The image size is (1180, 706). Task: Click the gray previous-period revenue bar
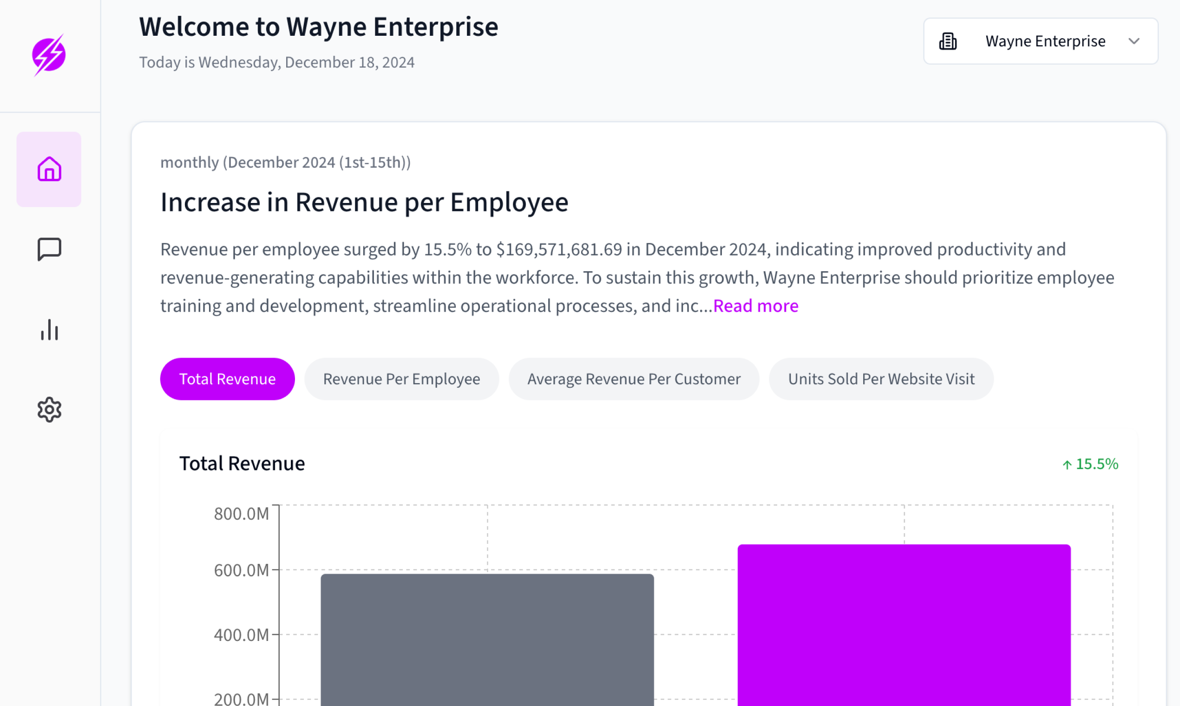(x=487, y=640)
